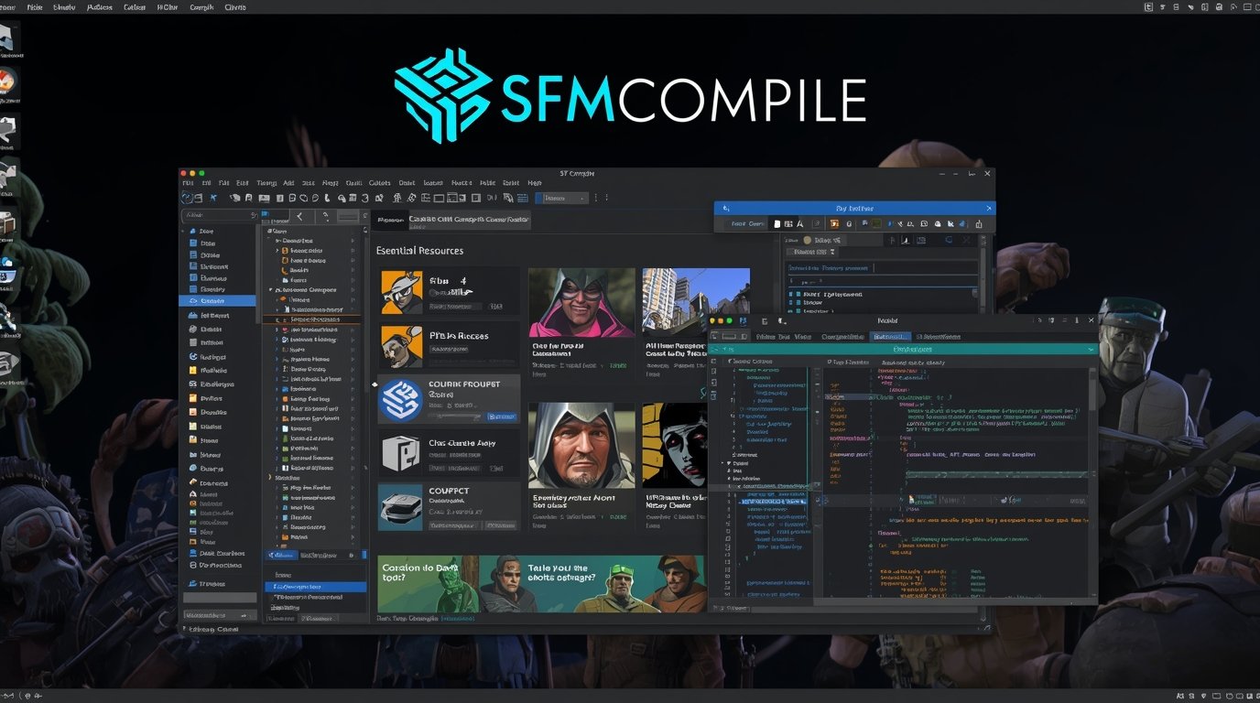
Task: Click the back chevron above the tree panel
Action: pos(300,217)
